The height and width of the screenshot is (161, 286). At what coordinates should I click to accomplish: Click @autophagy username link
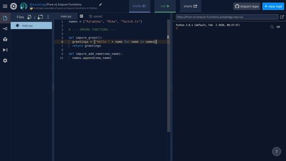pos(38,4)
